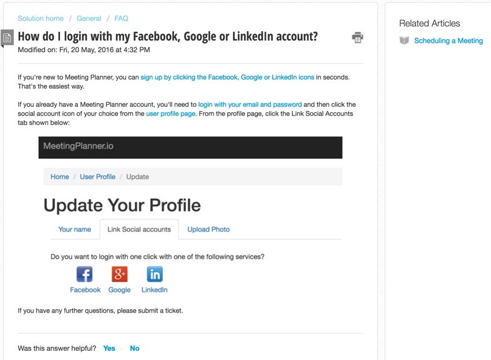The height and width of the screenshot is (360, 491).
Task: Click the Home breadcrumb in profile screenshot
Action: (60, 177)
